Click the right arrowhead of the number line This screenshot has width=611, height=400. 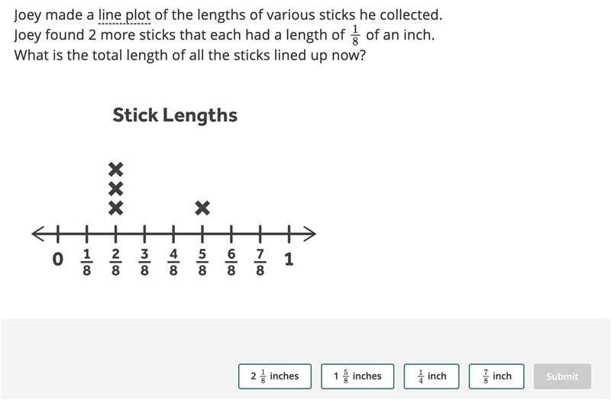click(309, 234)
